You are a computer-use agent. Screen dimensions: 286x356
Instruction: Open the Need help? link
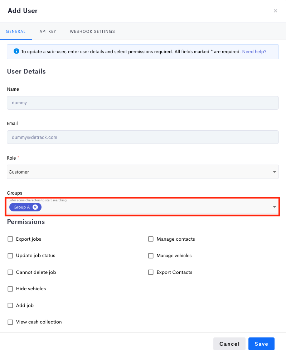pyautogui.click(x=254, y=51)
